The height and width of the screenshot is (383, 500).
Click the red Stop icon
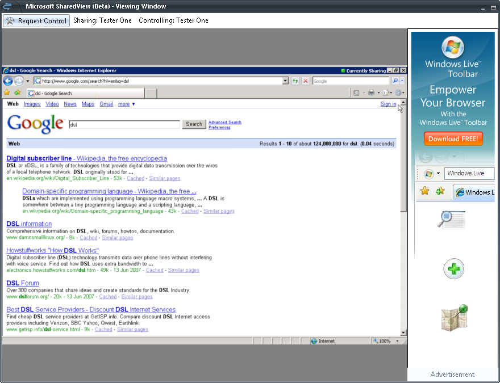(306, 81)
